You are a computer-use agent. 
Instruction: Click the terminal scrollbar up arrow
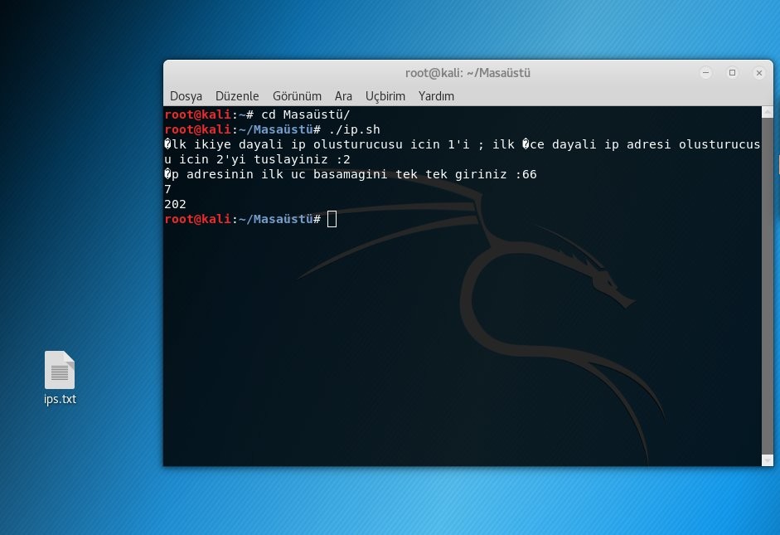[x=768, y=112]
